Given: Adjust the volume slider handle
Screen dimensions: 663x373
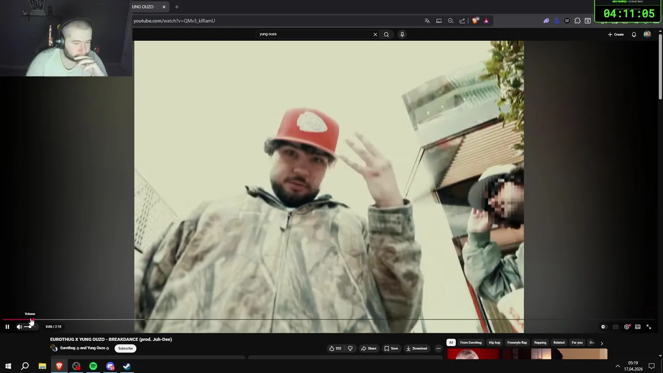Looking at the screenshot, I should tap(31, 327).
